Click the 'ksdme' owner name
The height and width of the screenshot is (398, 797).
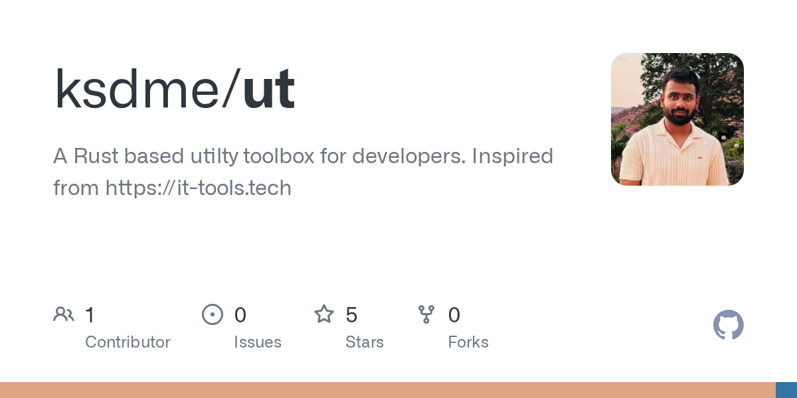pyautogui.click(x=139, y=90)
